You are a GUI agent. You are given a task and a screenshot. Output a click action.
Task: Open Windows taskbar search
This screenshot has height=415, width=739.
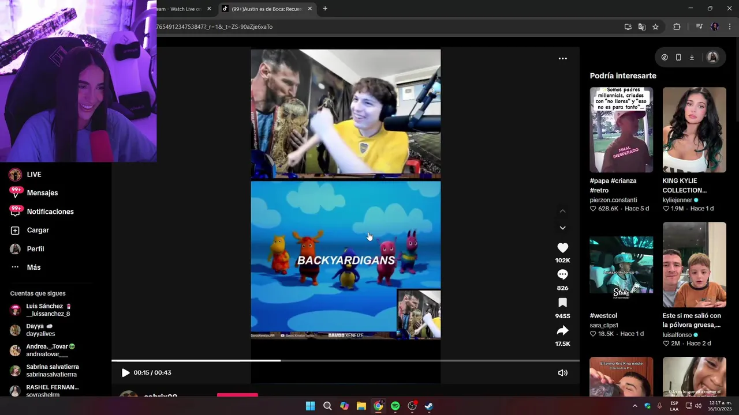[x=327, y=406]
